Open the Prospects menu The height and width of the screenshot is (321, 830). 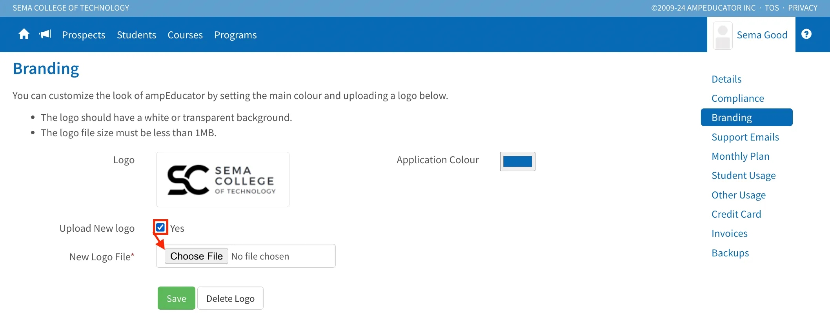pos(84,35)
